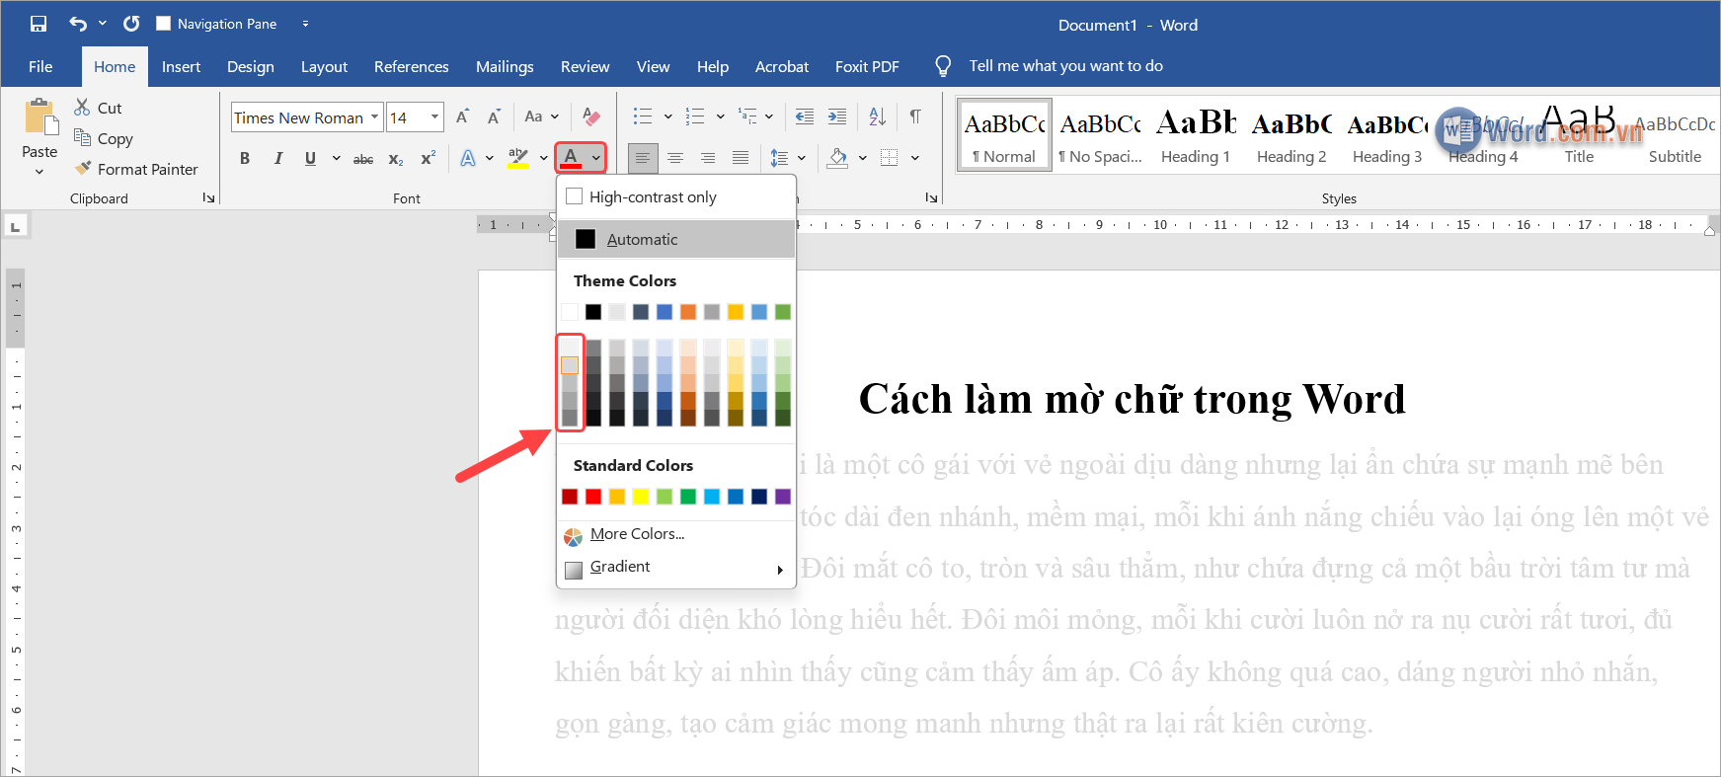Sort the selected text A to Z
The width and height of the screenshot is (1721, 777).
pyautogui.click(x=878, y=117)
